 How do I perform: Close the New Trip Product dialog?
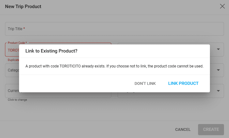click(222, 6)
